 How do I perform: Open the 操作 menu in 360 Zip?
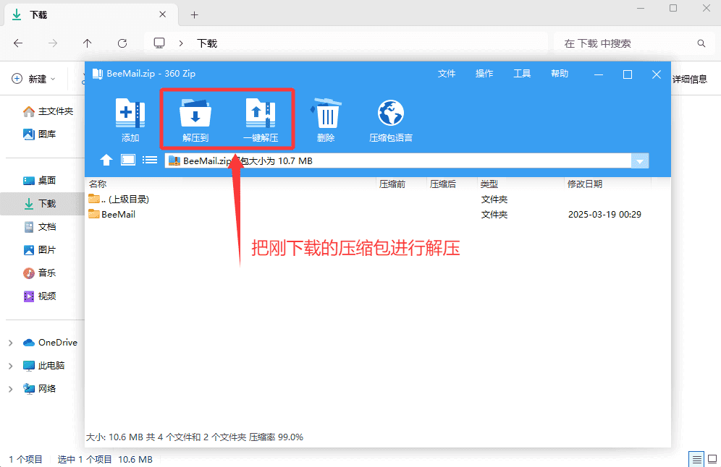coord(484,74)
